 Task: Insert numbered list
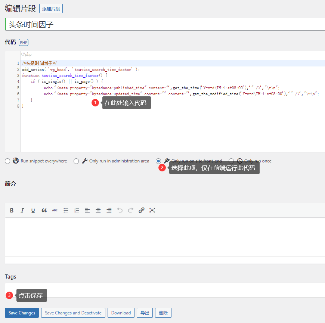pos(77,210)
